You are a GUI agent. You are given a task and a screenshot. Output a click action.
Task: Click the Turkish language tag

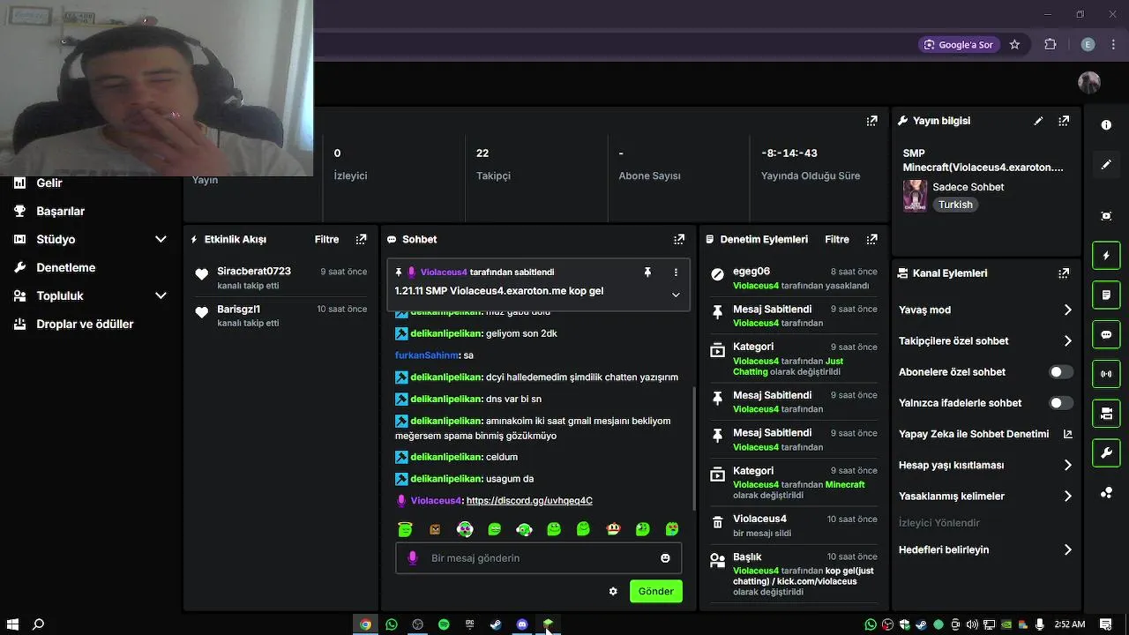955,205
